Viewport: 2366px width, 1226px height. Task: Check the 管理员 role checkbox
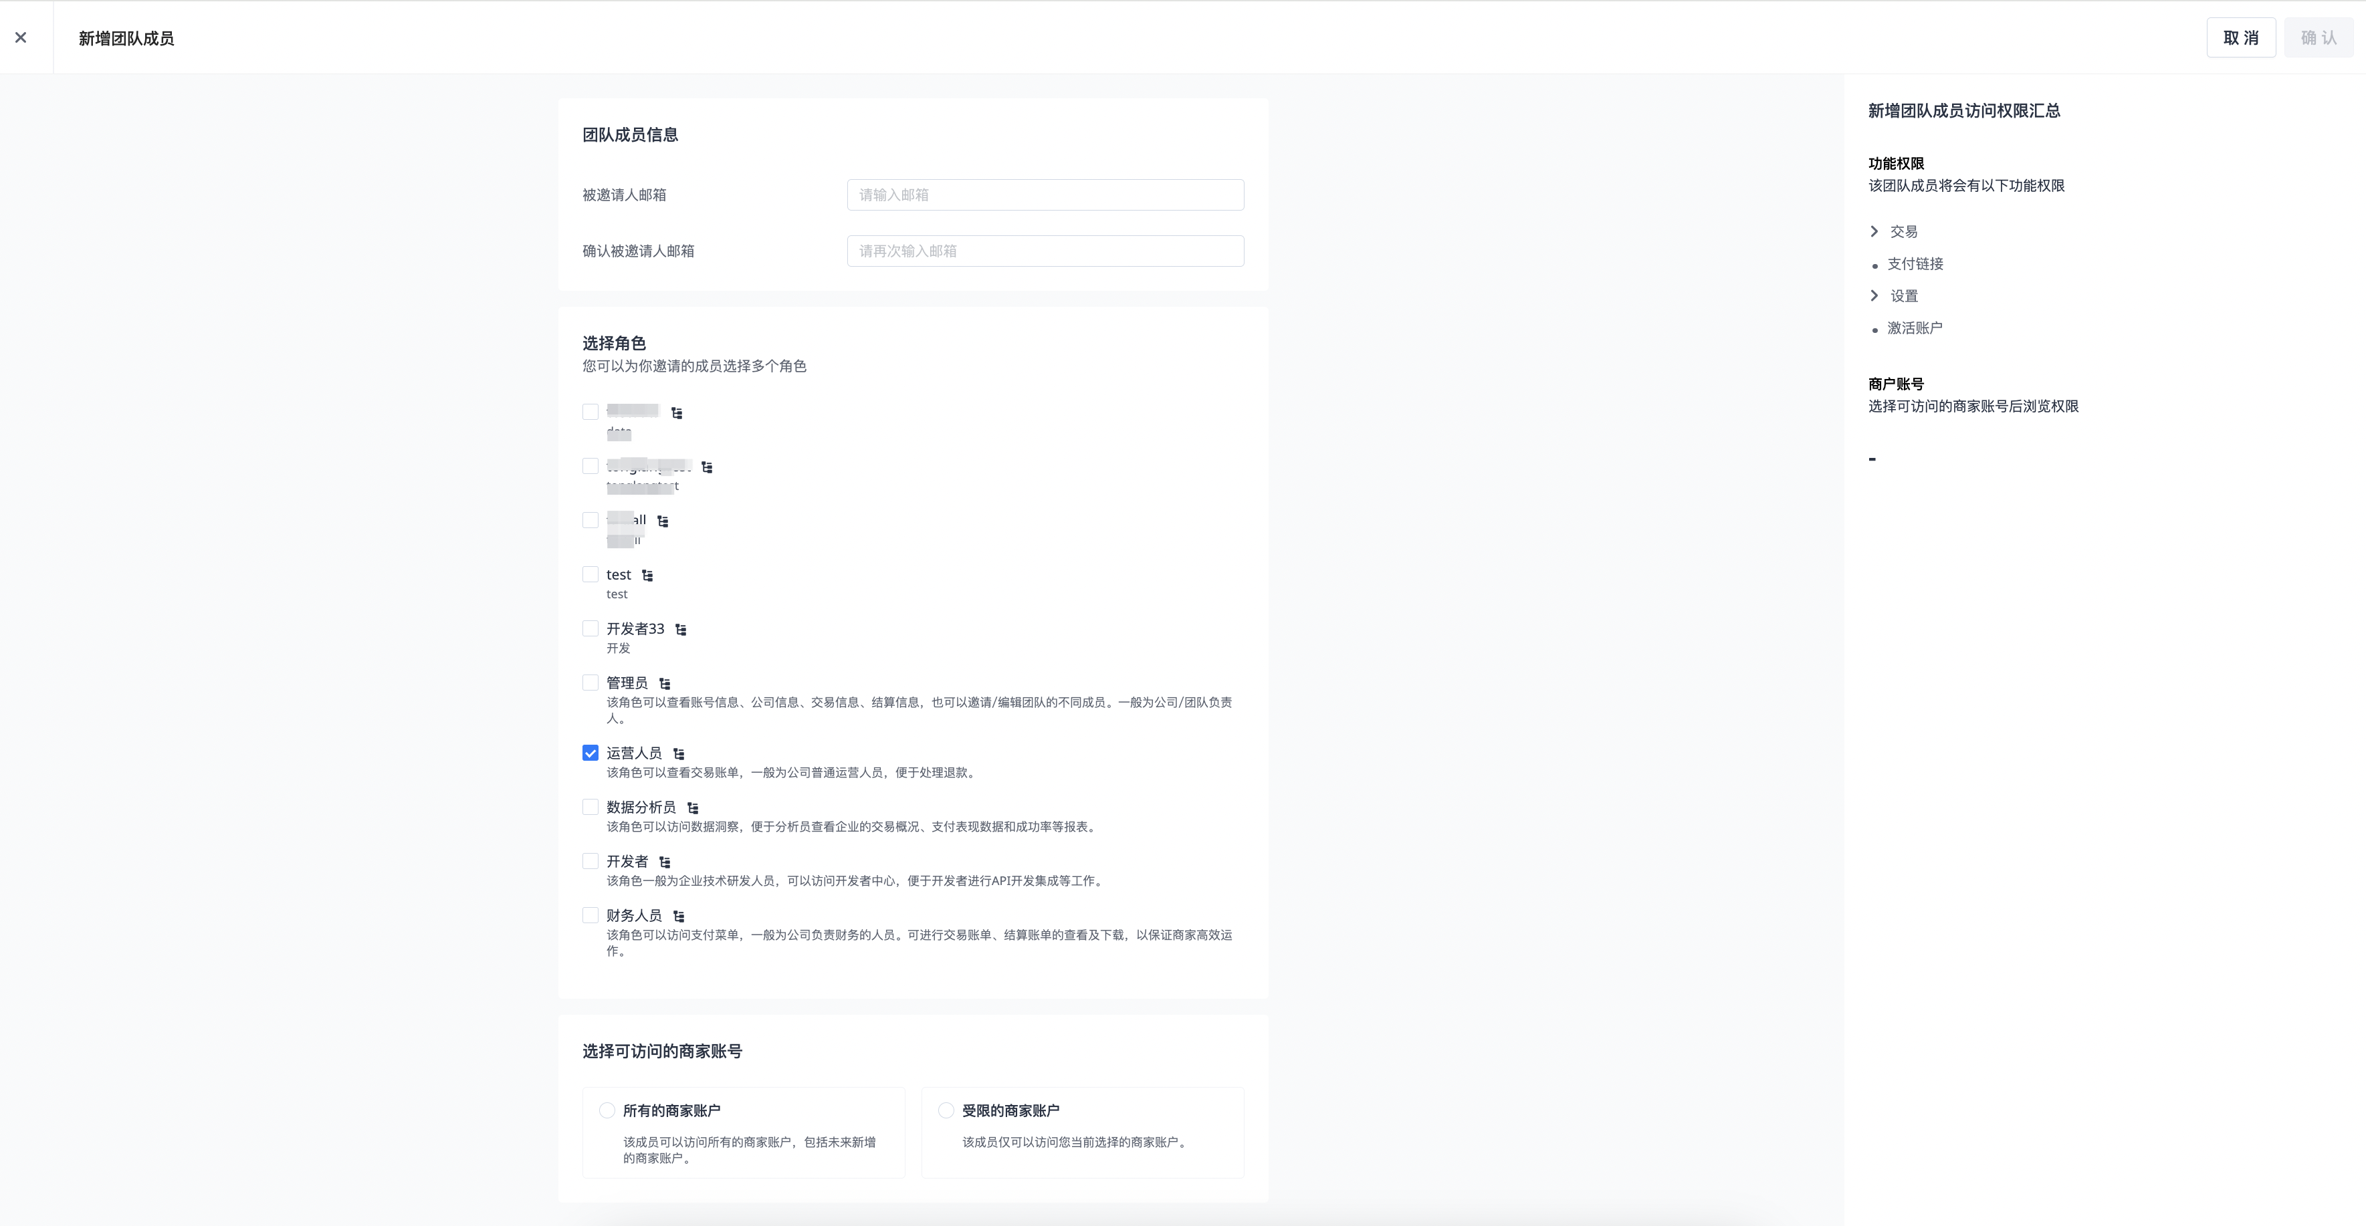tap(590, 683)
